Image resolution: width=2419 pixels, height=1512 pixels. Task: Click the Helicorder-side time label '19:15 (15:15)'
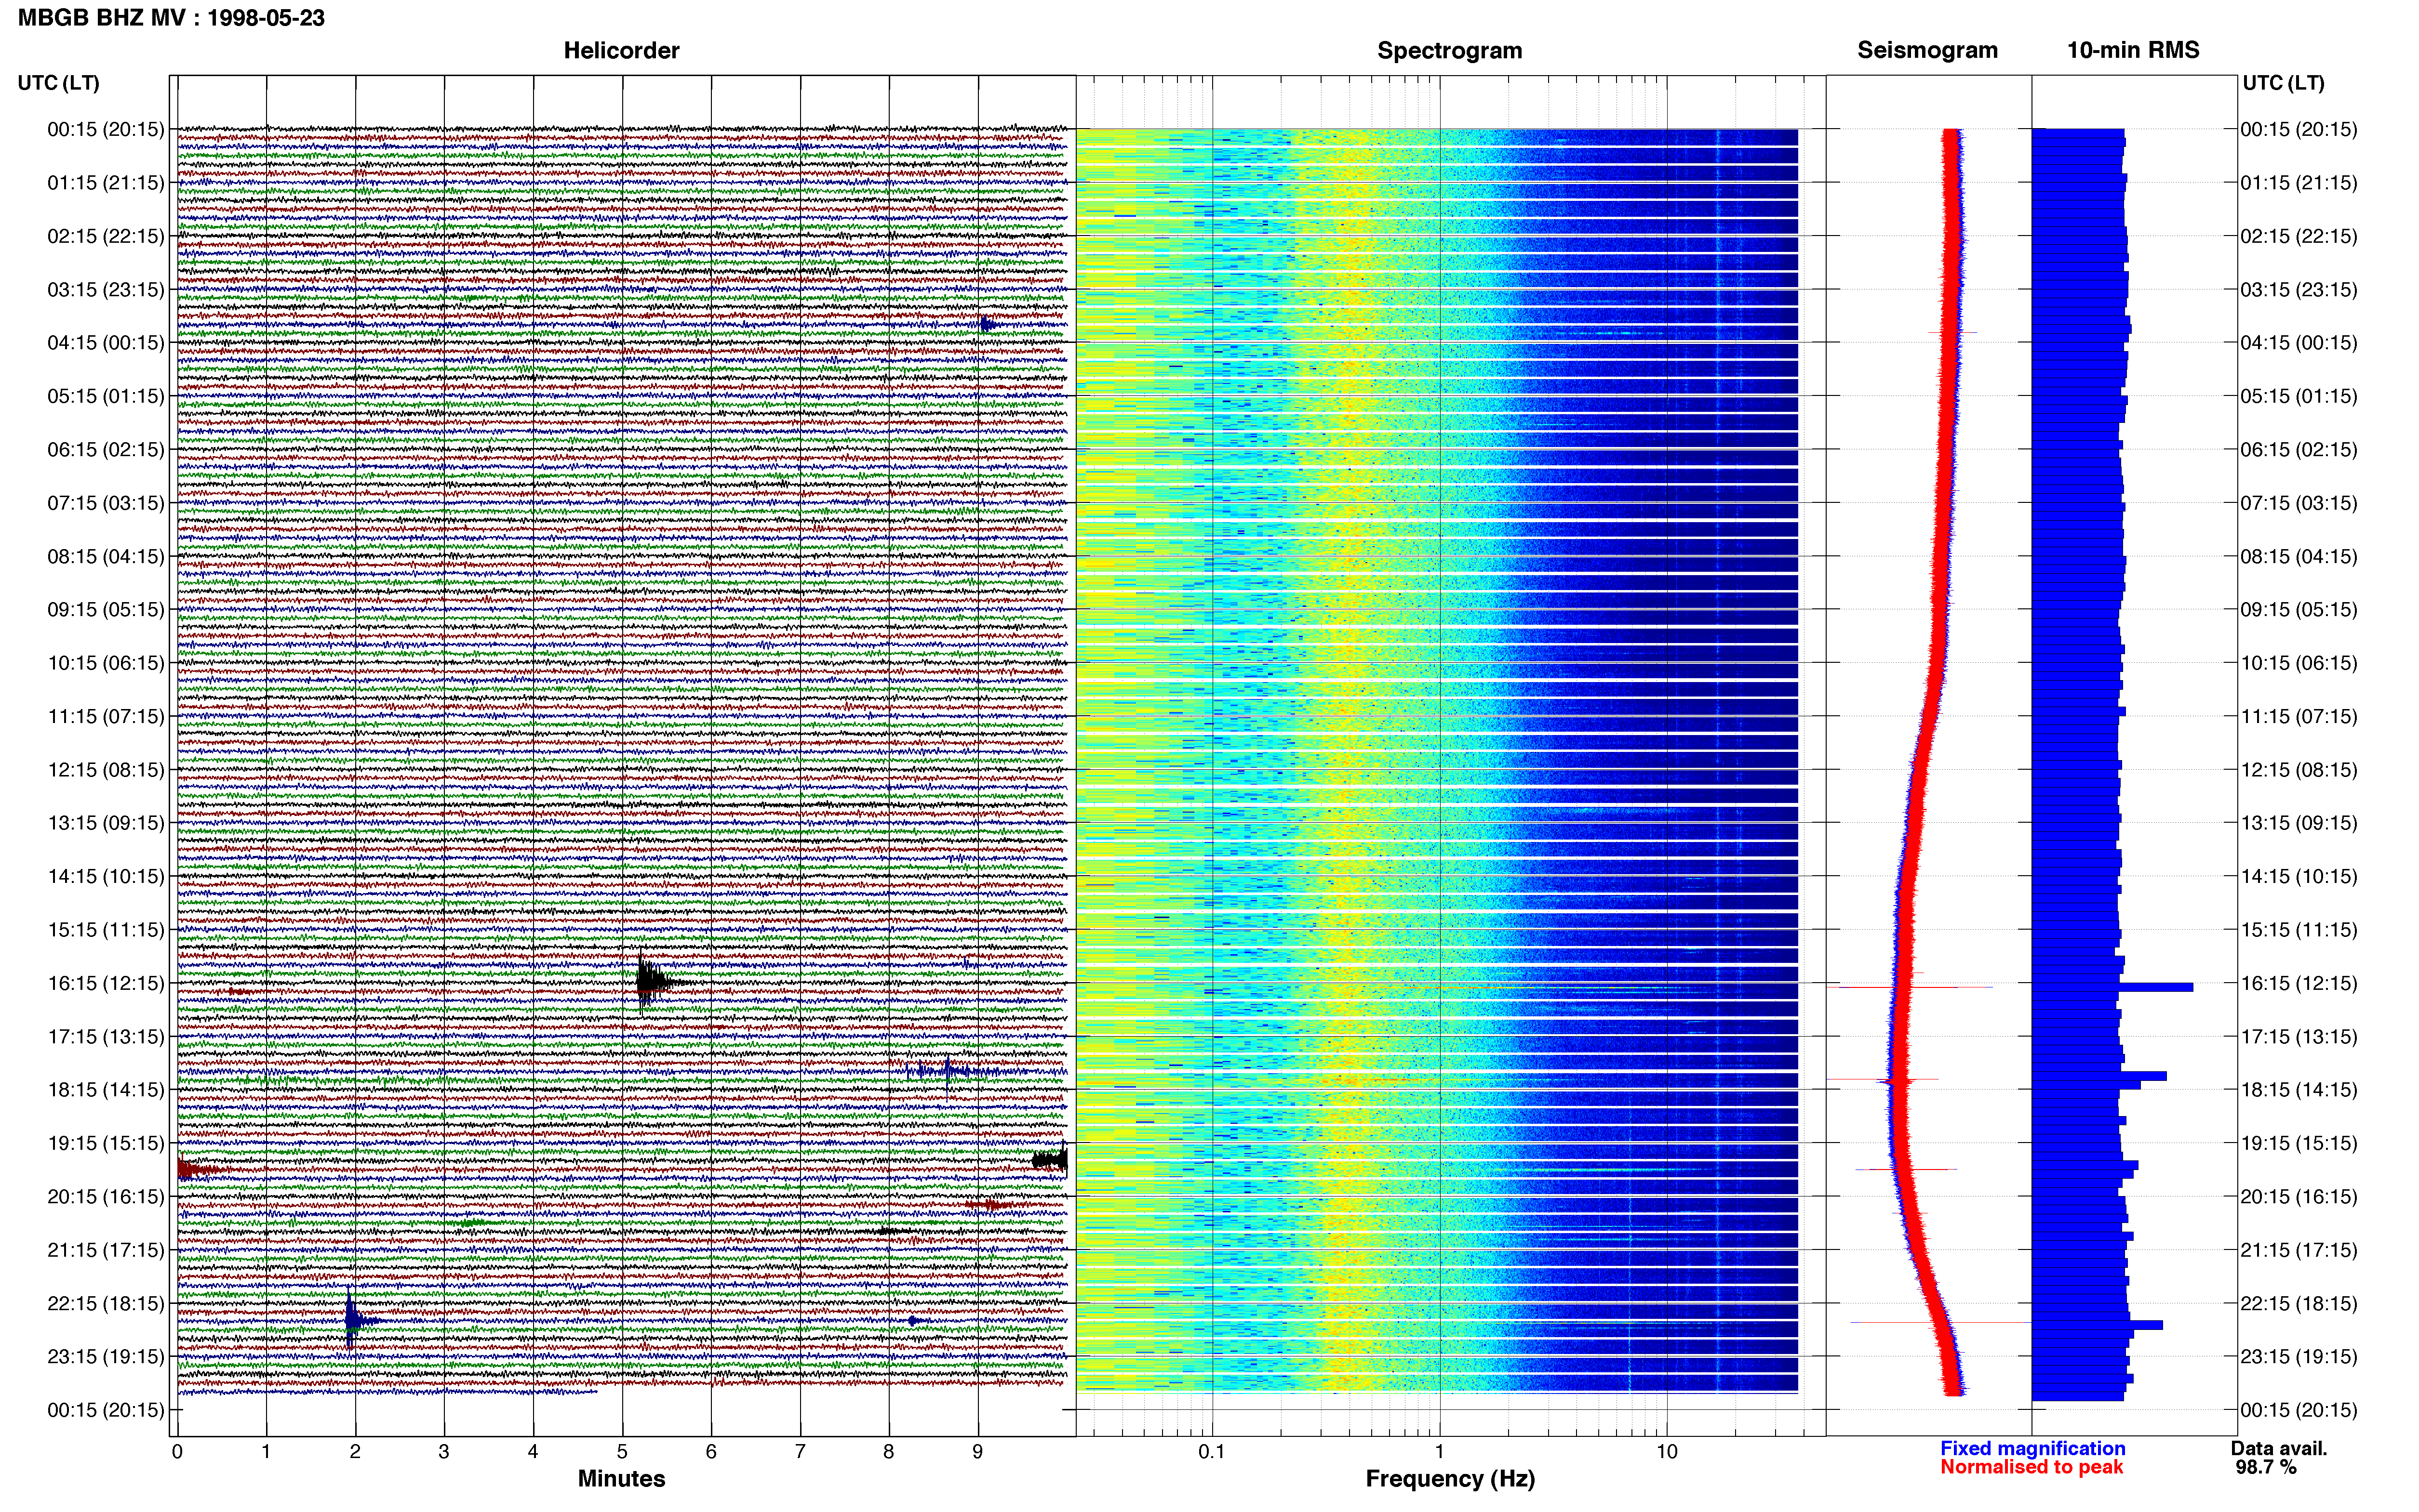106,1143
